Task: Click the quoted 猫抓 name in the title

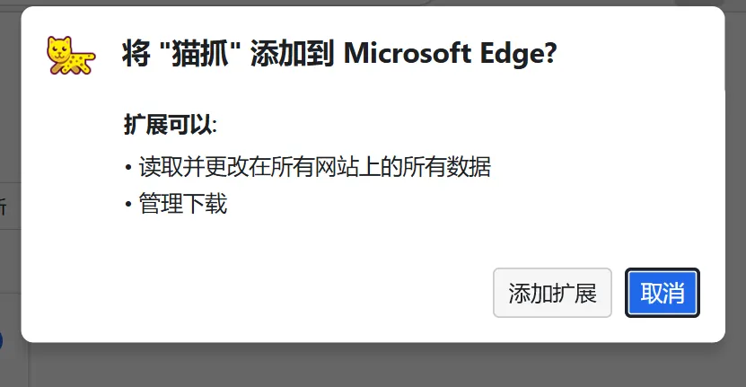Action: pos(201,53)
